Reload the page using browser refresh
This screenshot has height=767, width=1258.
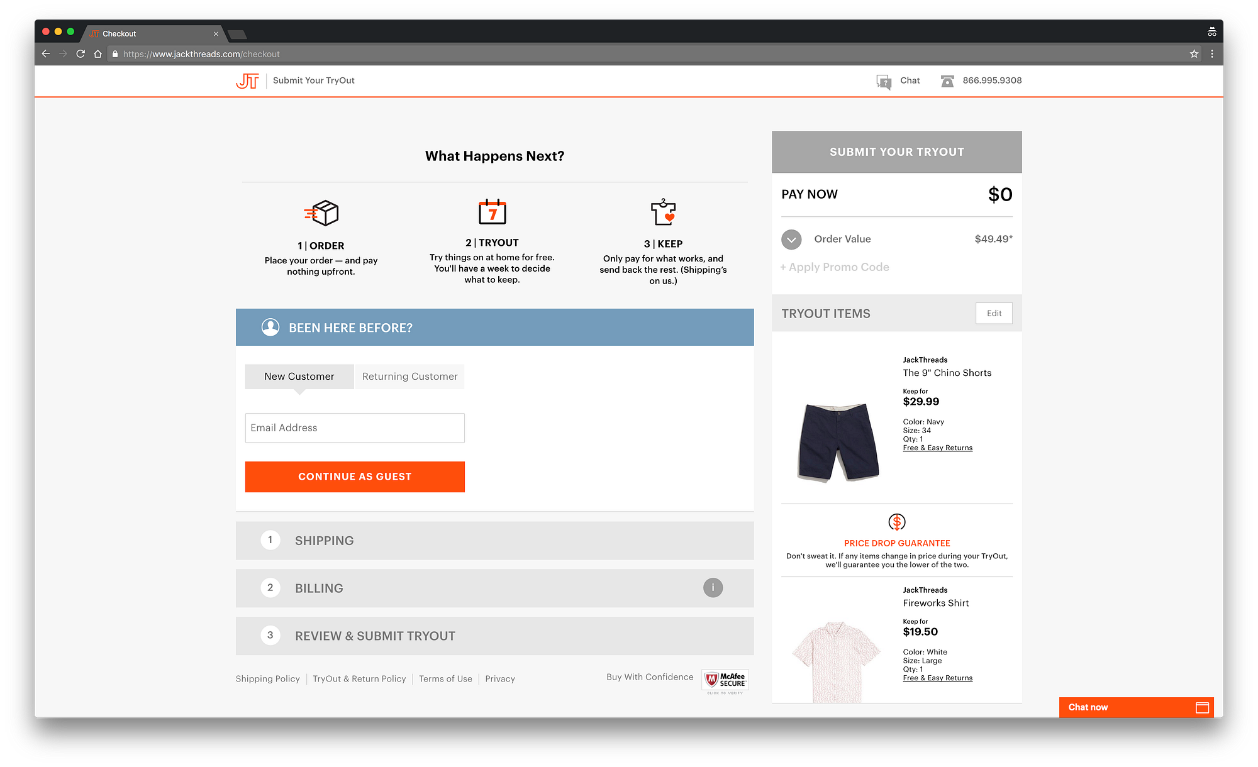(x=81, y=54)
